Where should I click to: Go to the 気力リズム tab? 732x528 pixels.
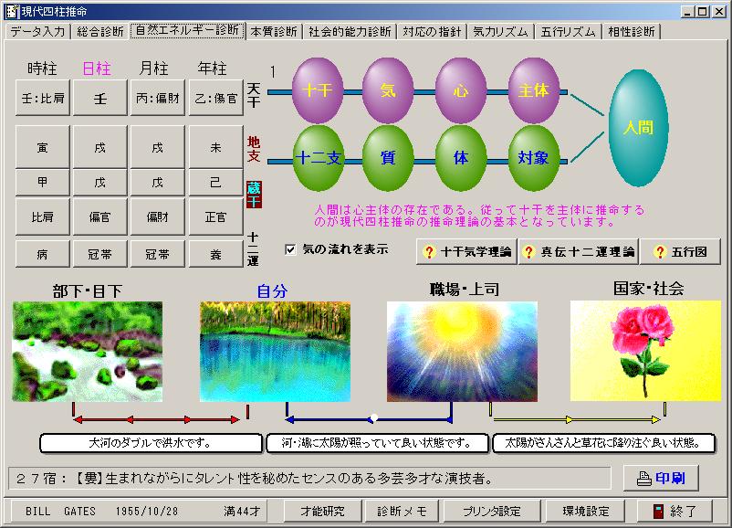[500, 31]
